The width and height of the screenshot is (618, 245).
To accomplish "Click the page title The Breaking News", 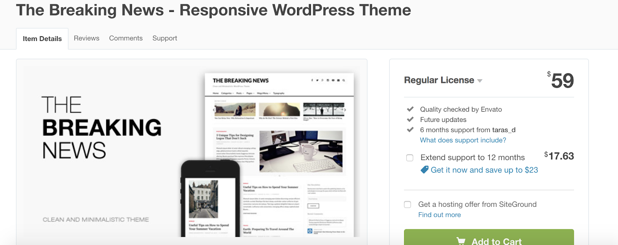I will coord(214,10).
